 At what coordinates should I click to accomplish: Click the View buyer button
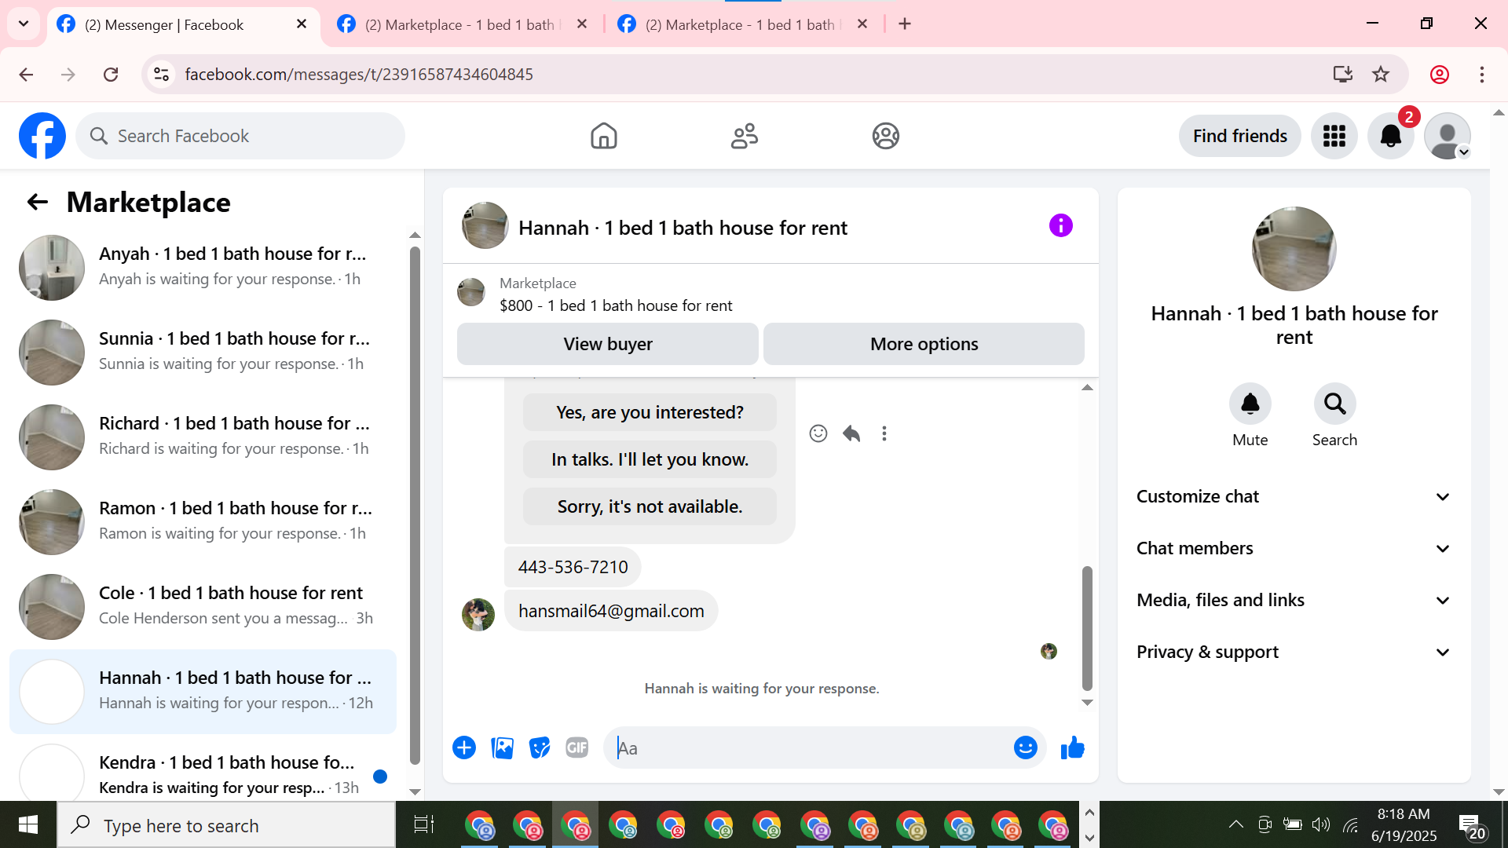(608, 344)
